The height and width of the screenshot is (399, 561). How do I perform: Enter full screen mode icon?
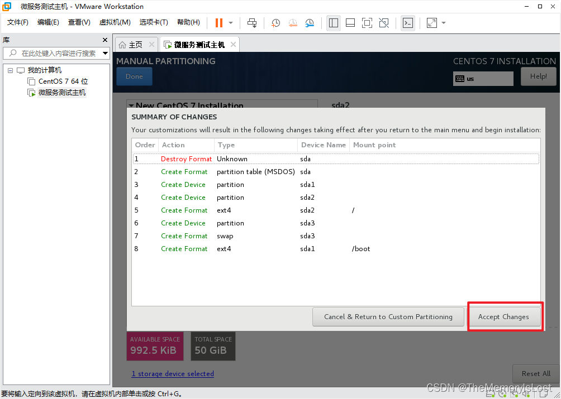pyautogui.click(x=367, y=23)
